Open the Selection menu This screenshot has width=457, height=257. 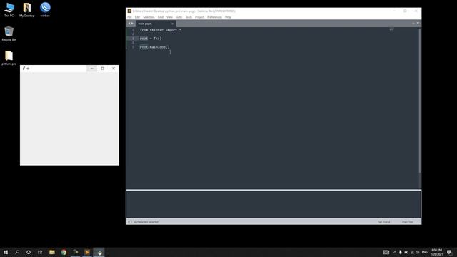(149, 17)
